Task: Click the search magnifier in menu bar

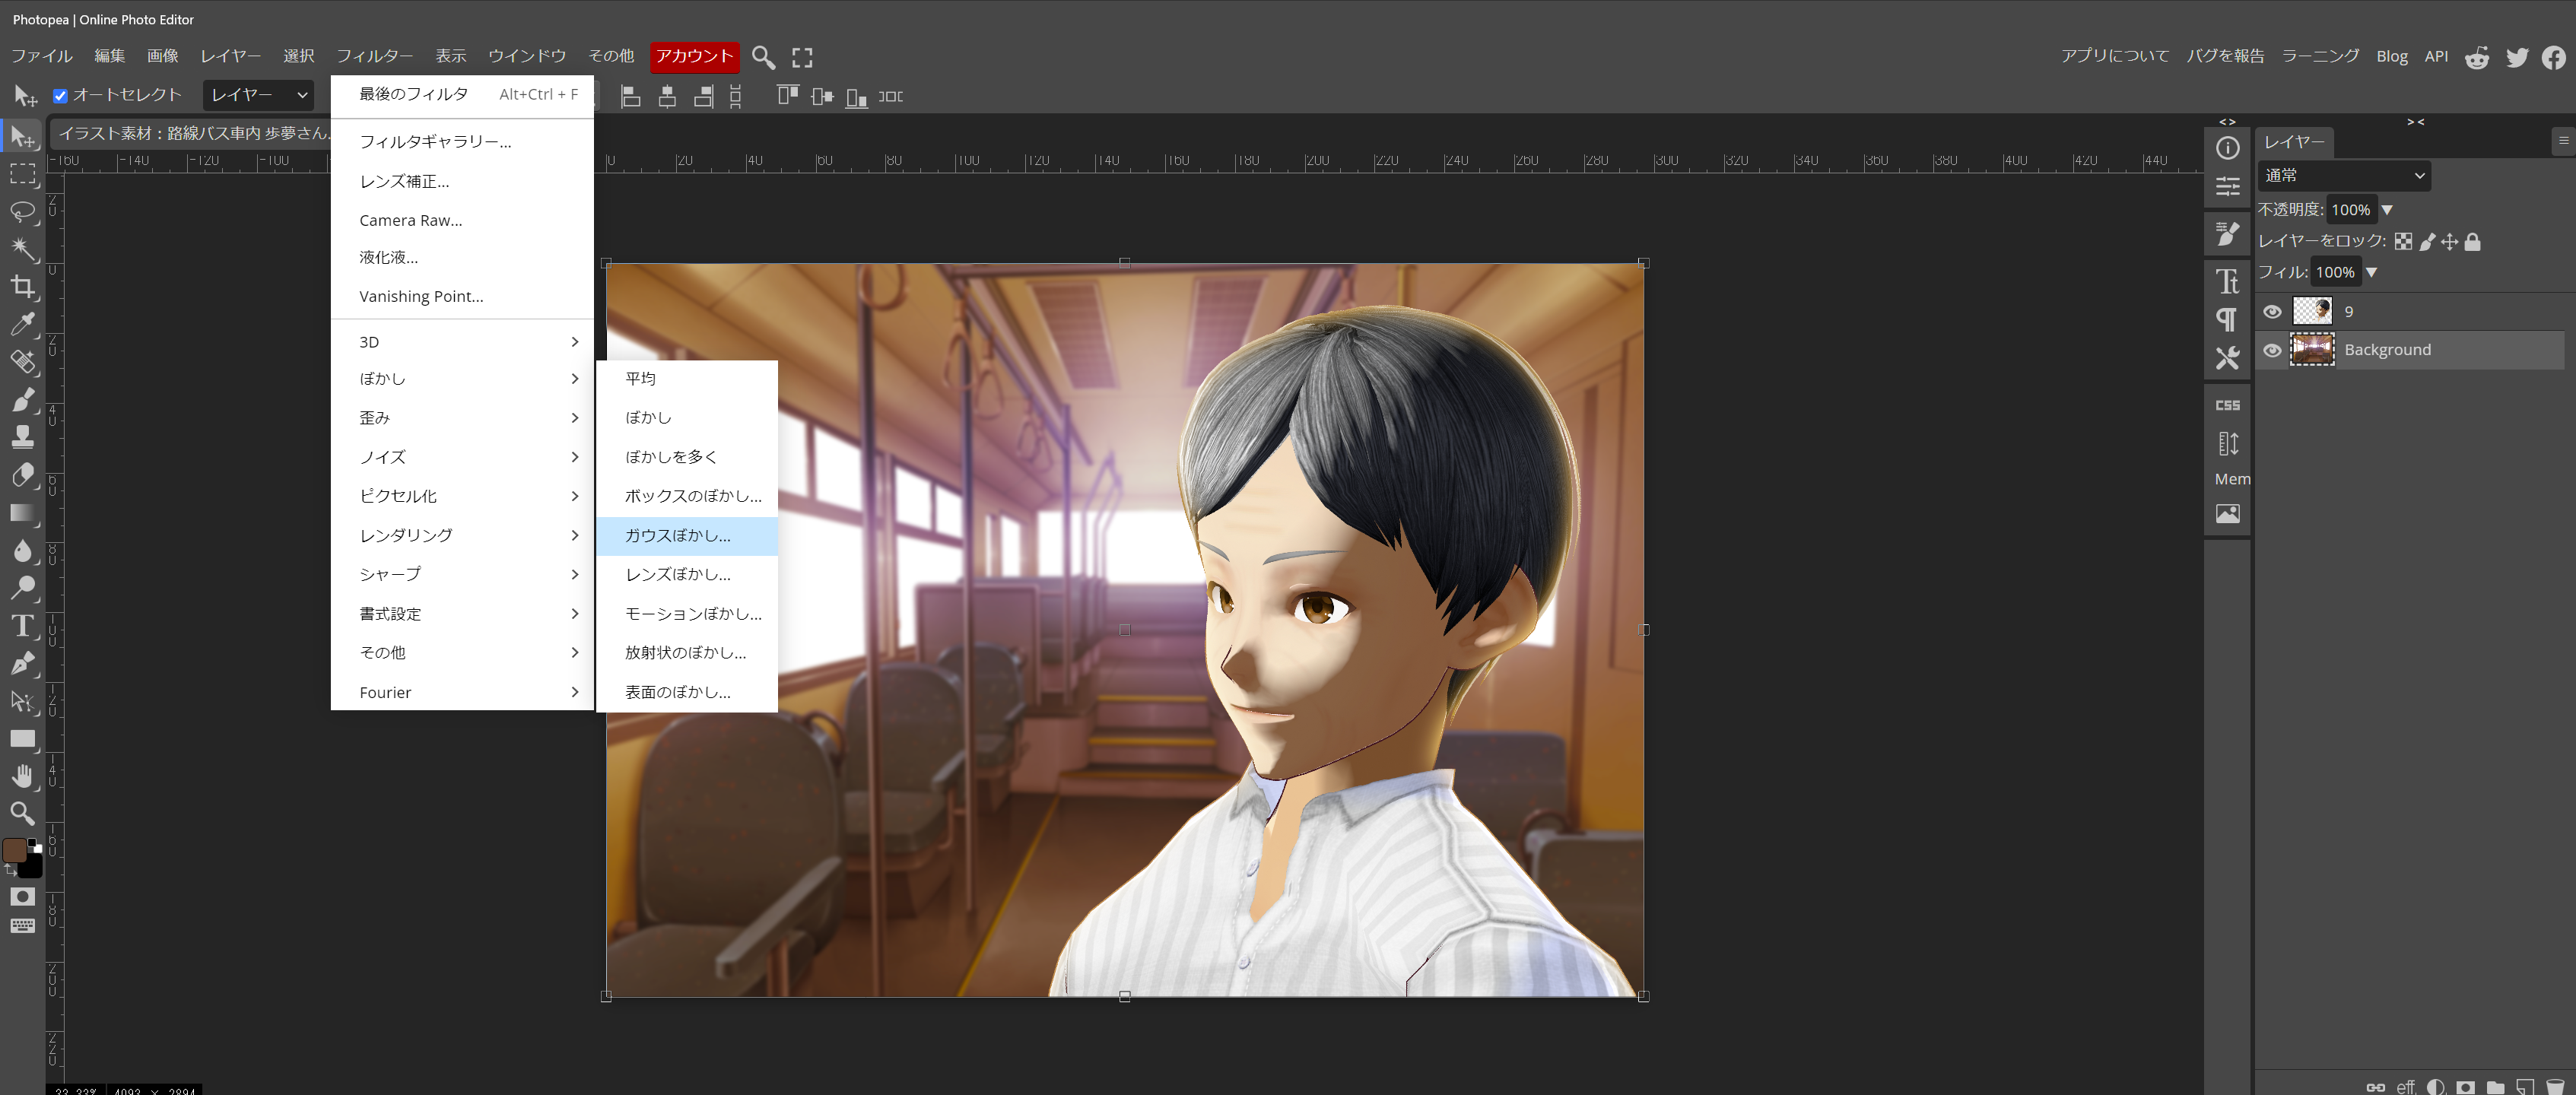Action: coord(763,57)
